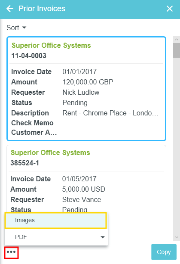Click first Superior Office Systems vendor link
This screenshot has height=264, width=180.
51,46
